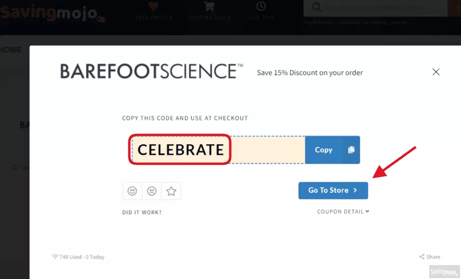Click the Savingmojo logo
The height and width of the screenshot is (279, 461).
point(53,13)
